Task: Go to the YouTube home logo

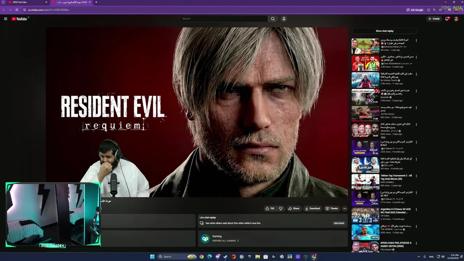Action: click(x=19, y=19)
